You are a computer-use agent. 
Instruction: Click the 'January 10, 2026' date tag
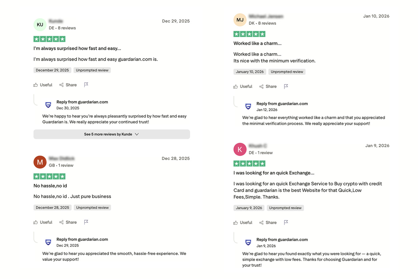coord(250,72)
